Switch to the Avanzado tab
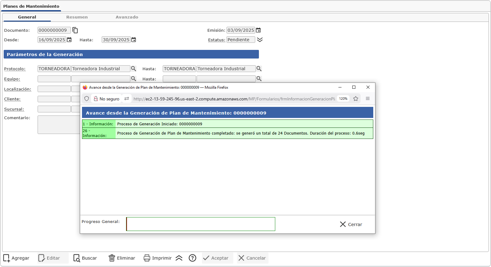 (127, 17)
